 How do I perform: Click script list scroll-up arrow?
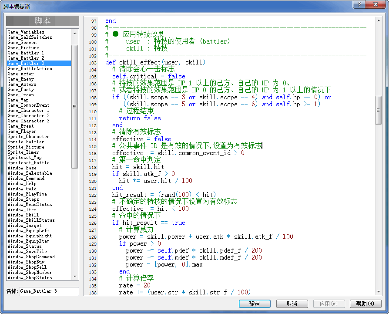[x=75, y=33]
